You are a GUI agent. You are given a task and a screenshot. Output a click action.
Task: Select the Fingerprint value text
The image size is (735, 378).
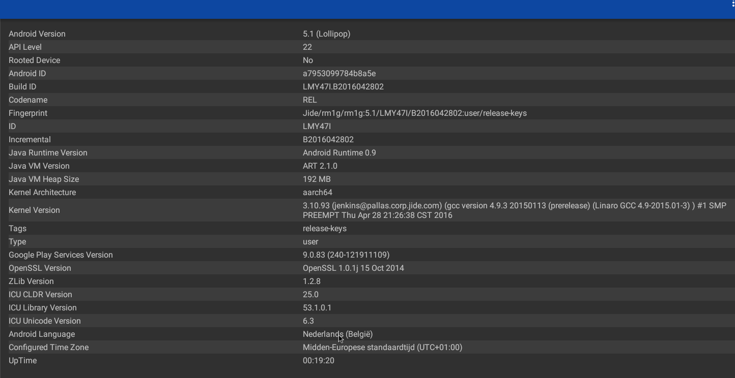click(x=414, y=113)
